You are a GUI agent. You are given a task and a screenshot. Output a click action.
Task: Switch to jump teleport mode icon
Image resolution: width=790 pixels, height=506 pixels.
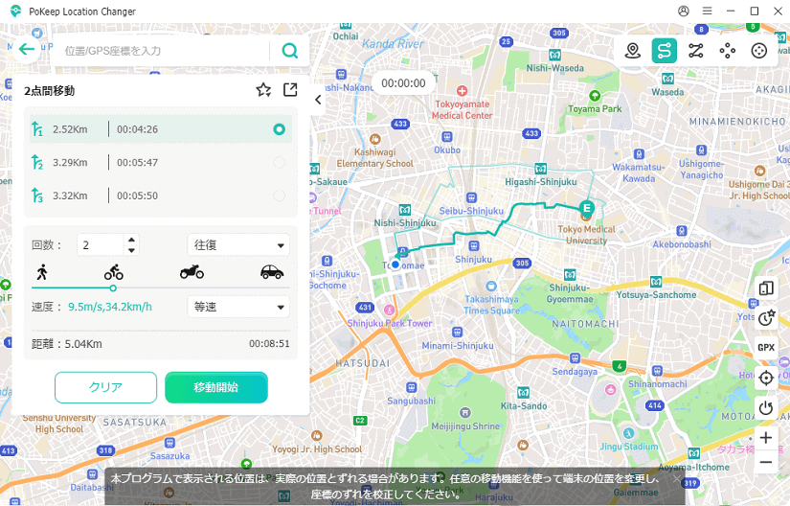click(x=728, y=51)
